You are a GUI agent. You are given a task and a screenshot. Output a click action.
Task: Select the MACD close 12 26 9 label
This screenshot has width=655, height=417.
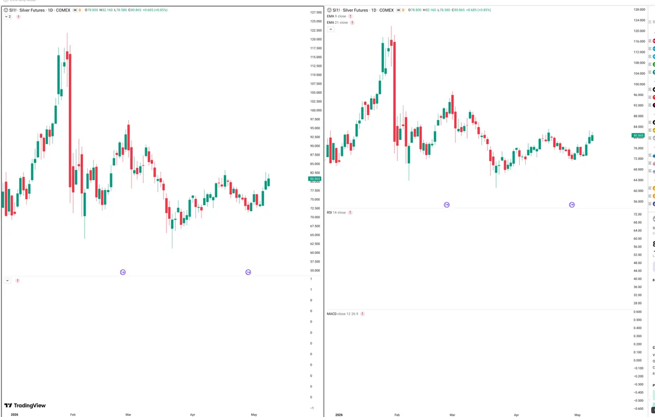[342, 314]
